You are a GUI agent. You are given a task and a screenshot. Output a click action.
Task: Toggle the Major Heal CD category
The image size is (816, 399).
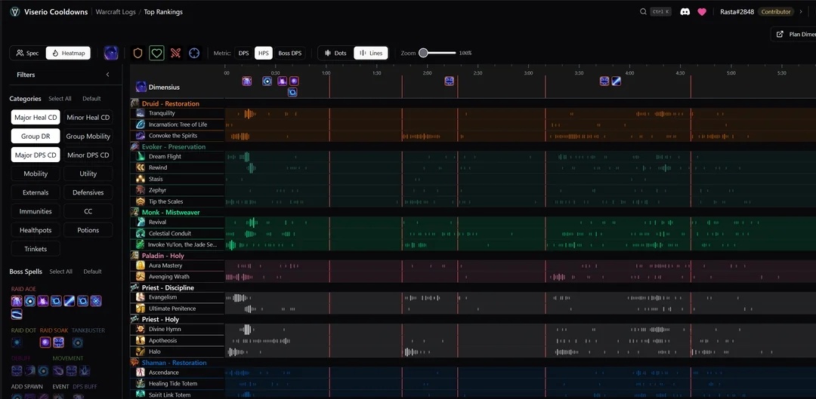(36, 118)
